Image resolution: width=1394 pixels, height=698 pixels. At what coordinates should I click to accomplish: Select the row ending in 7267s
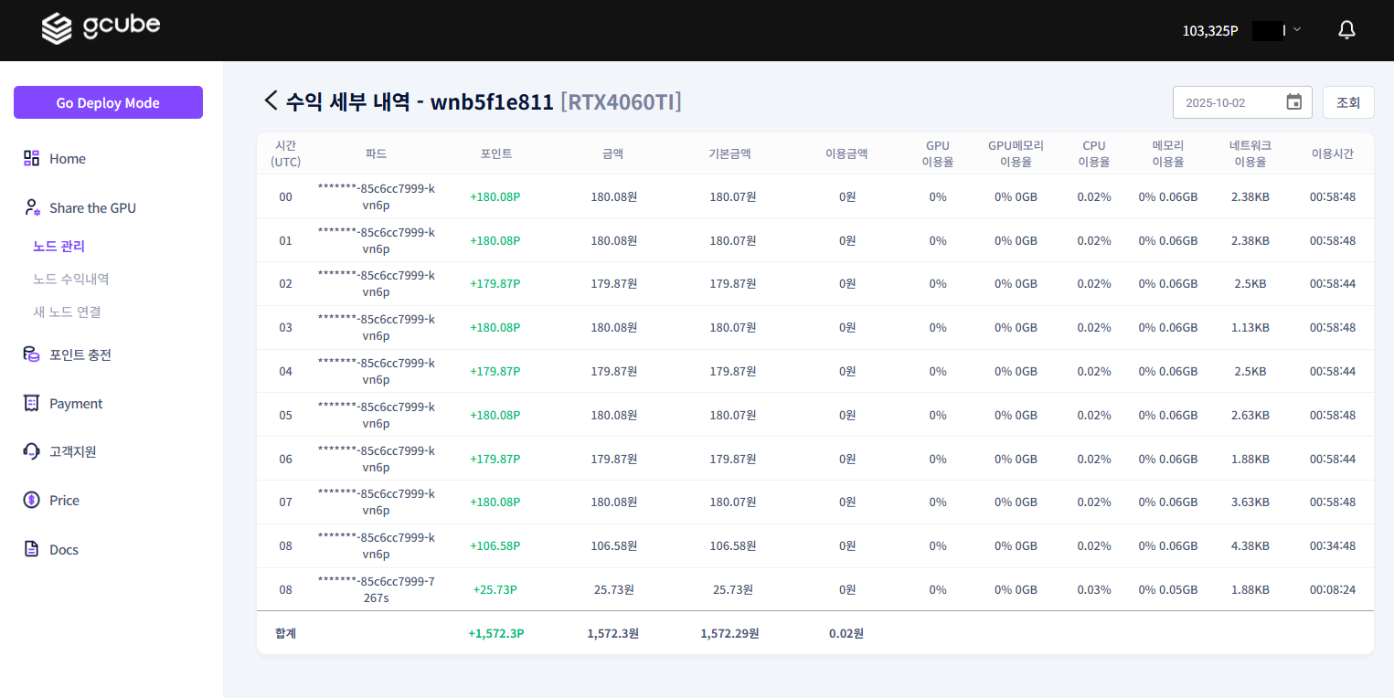point(376,589)
